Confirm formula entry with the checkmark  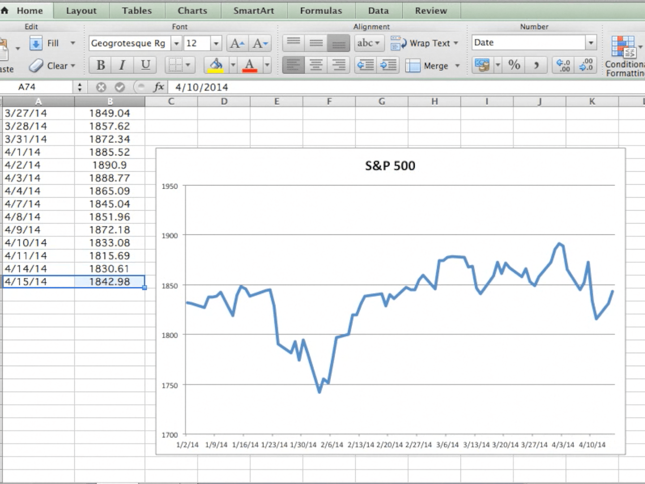[119, 87]
